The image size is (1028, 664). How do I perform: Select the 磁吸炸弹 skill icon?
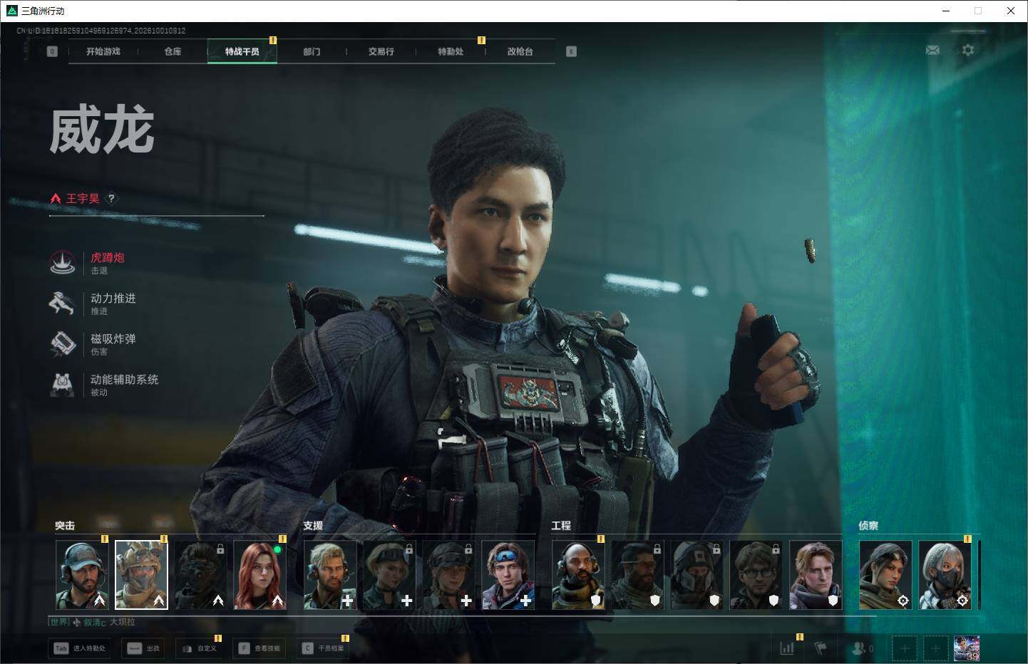click(63, 344)
